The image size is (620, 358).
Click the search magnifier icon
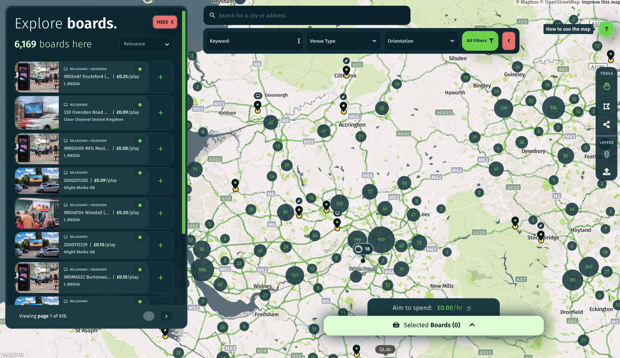[x=212, y=15]
